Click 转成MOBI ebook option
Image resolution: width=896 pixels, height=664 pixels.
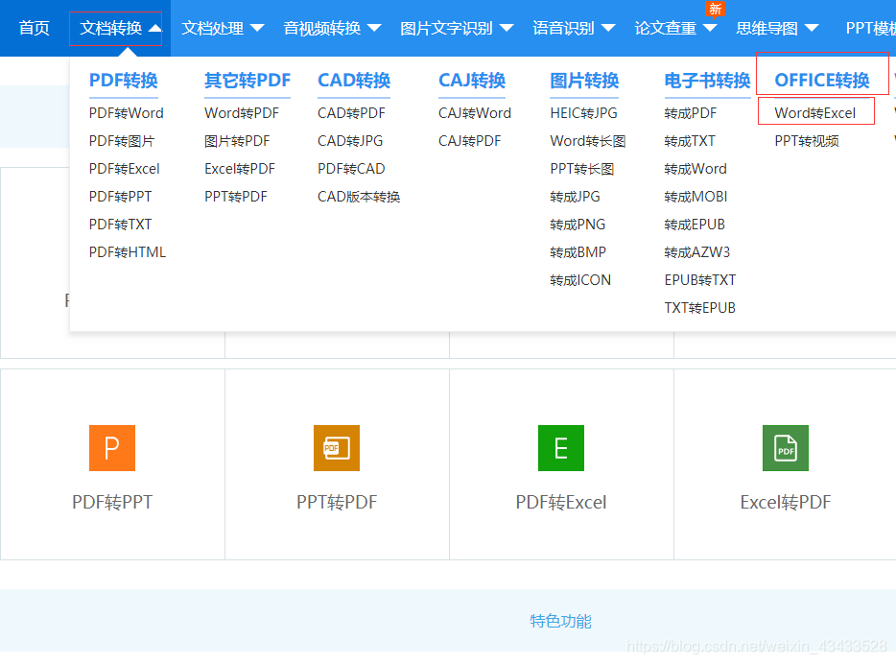(x=696, y=197)
